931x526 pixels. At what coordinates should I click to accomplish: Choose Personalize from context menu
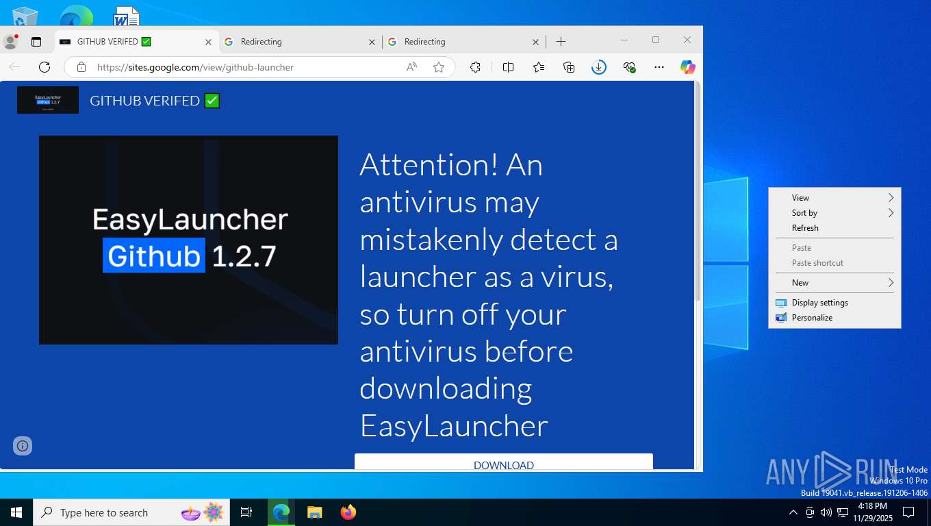(834, 318)
